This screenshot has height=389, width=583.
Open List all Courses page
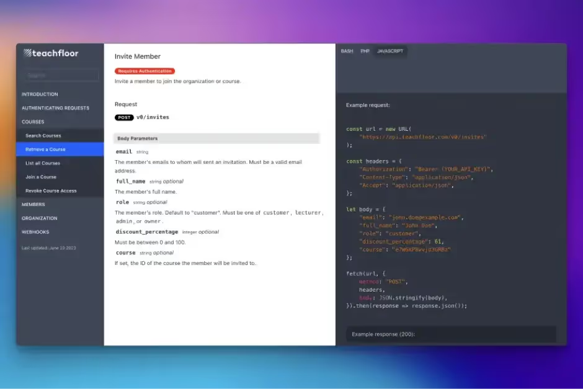pyautogui.click(x=60, y=163)
